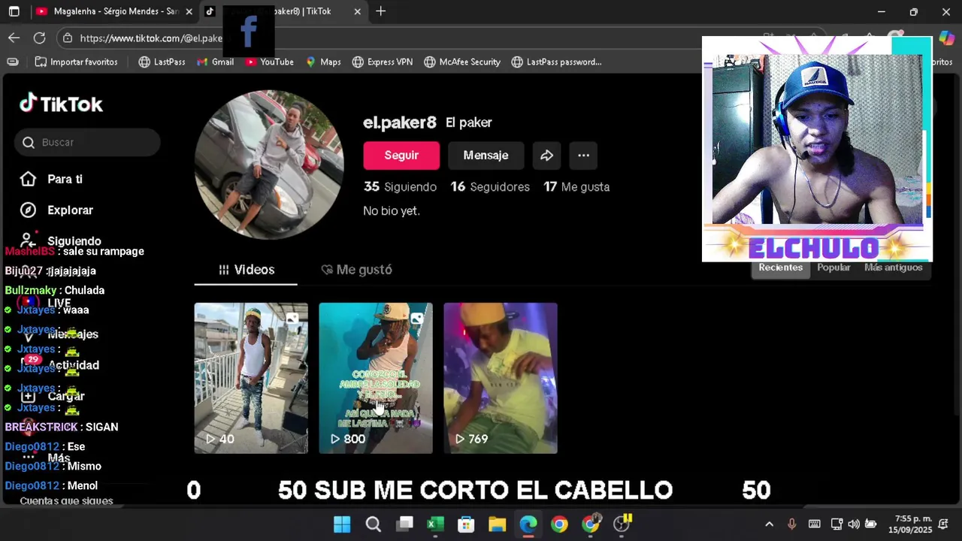The image size is (962, 541).
Task: Click the Copilot icon in browser toolbar
Action: pyautogui.click(x=945, y=38)
